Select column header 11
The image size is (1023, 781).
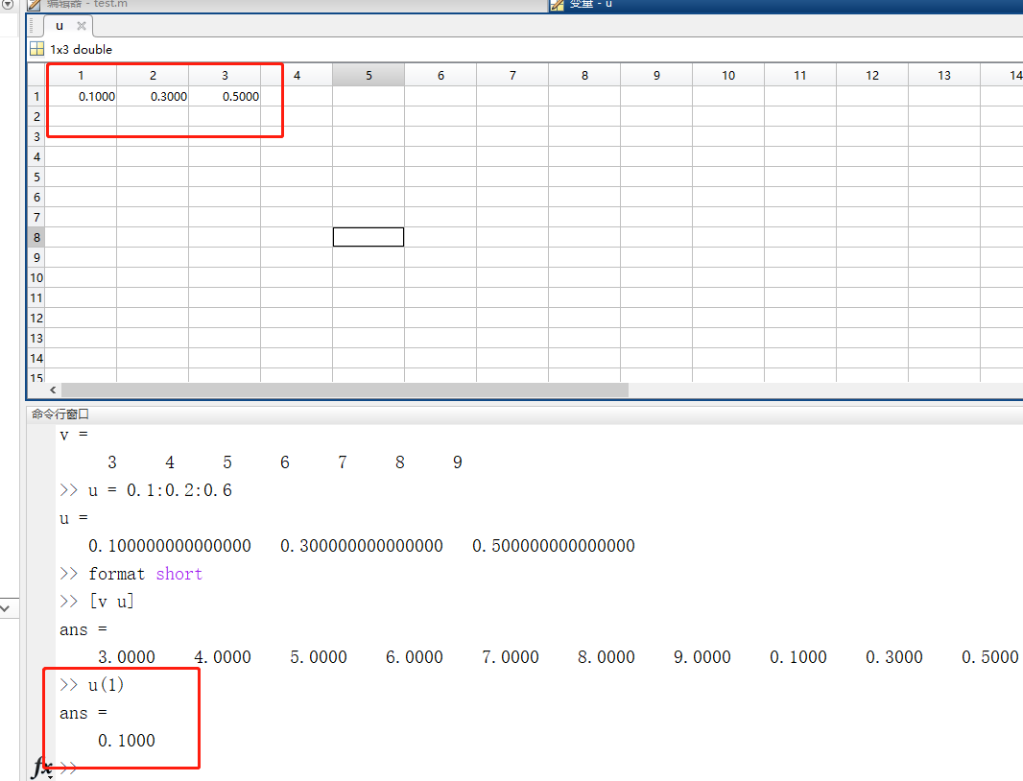pyautogui.click(x=800, y=75)
